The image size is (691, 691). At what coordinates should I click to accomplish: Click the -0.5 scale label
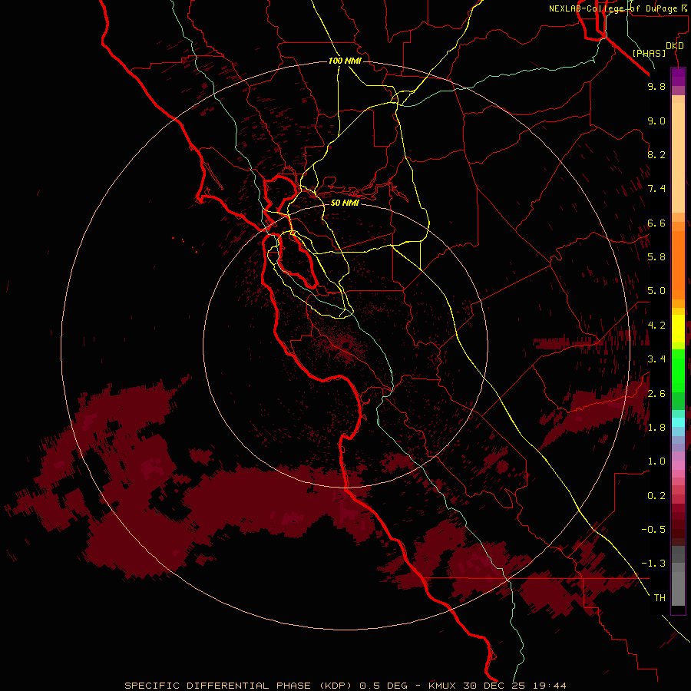[x=653, y=530]
